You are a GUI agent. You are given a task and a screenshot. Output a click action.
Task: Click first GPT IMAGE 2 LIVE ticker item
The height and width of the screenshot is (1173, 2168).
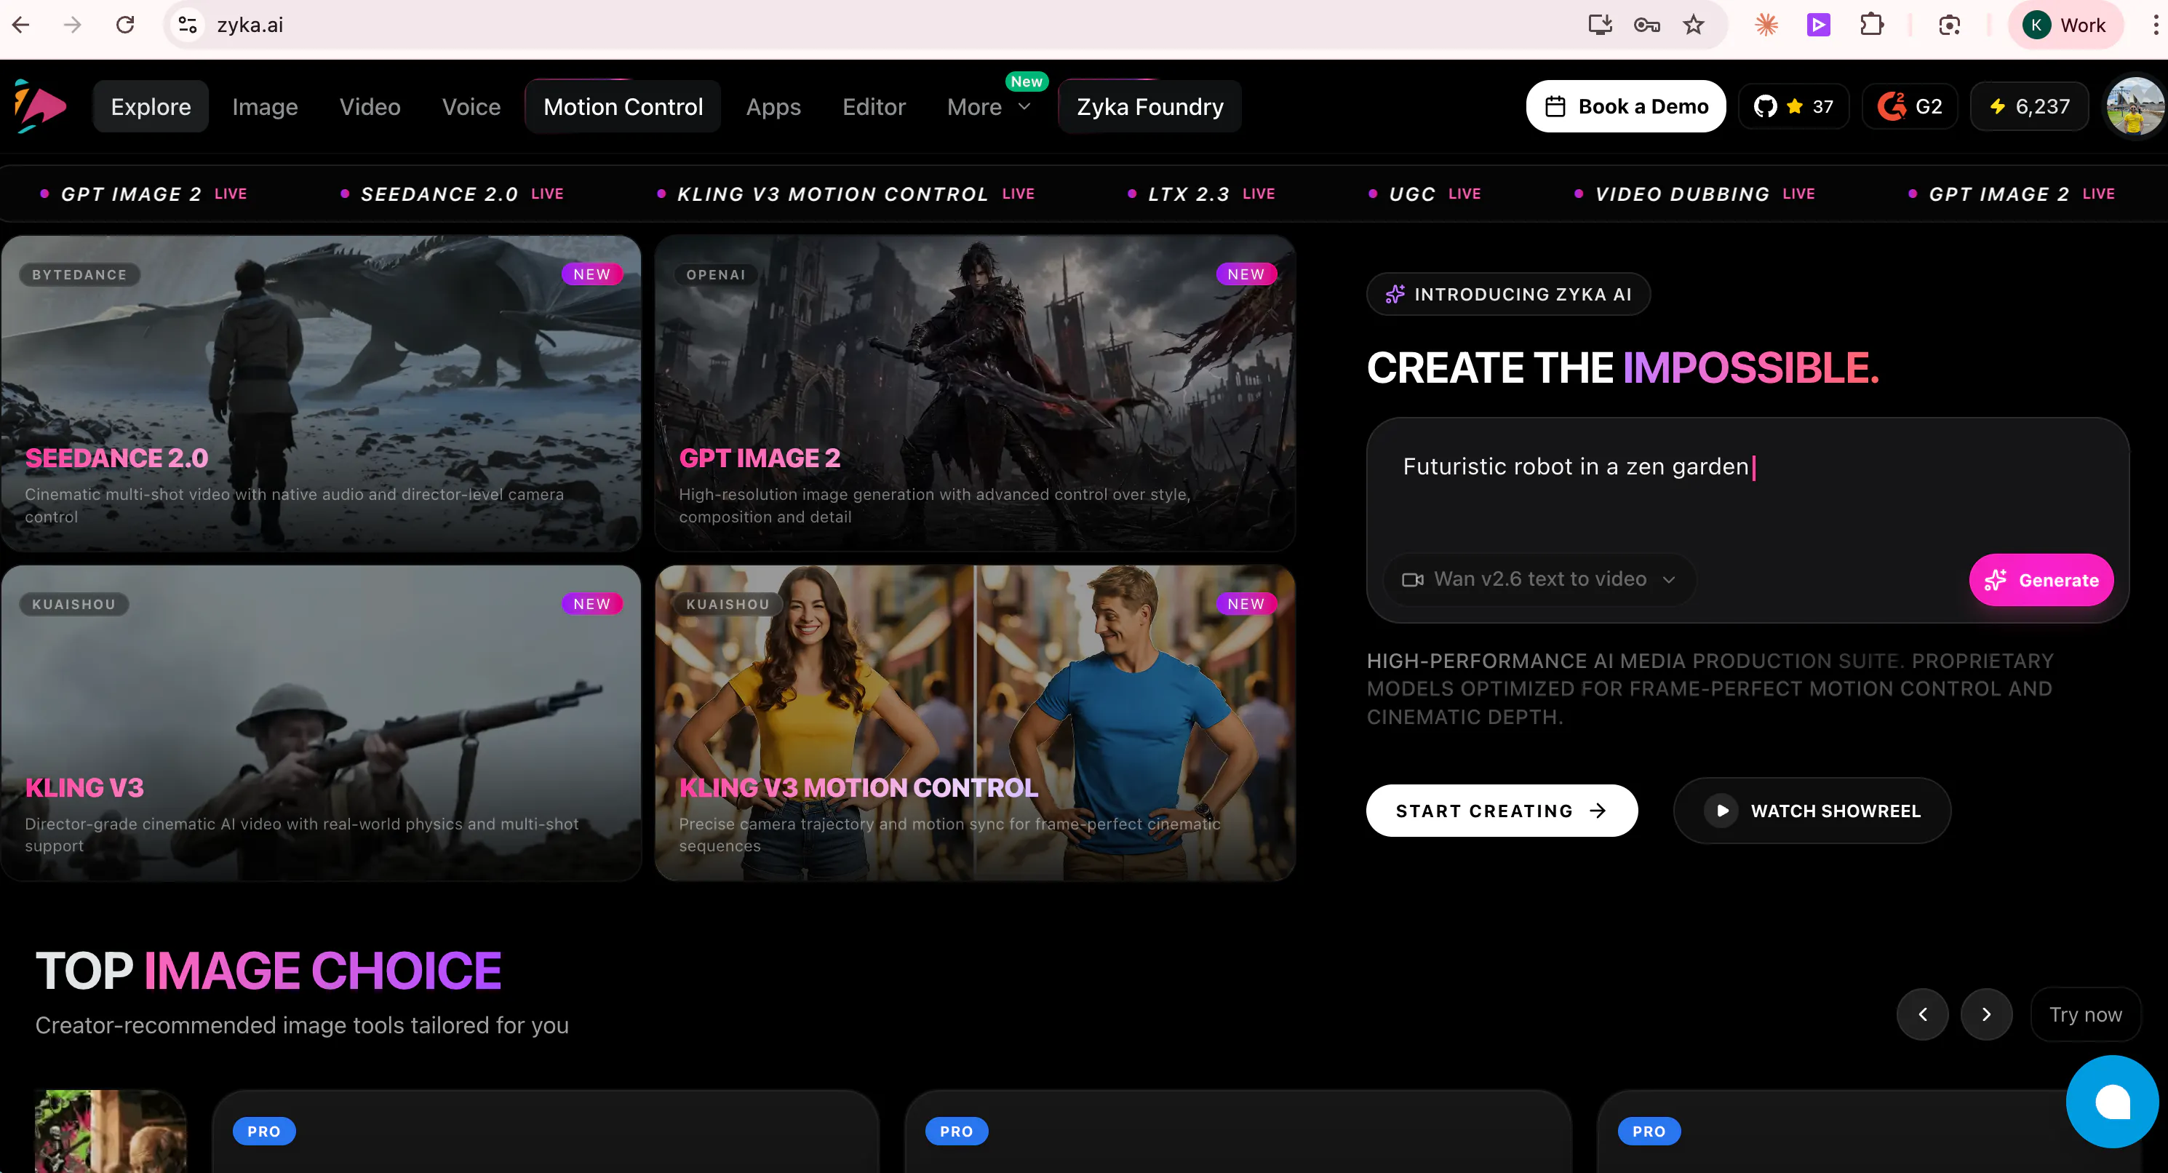144,194
